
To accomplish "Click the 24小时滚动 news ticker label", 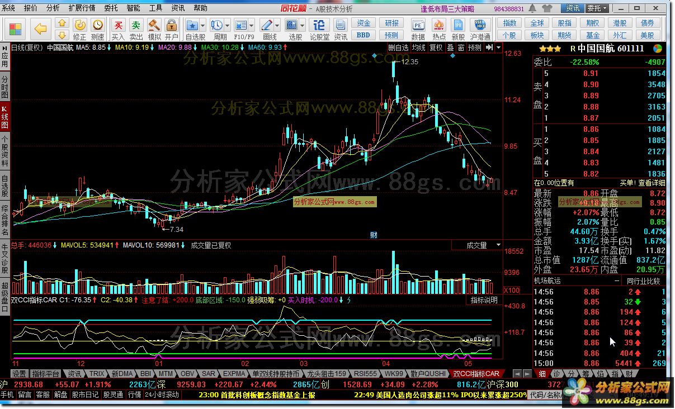I will click(162, 394).
